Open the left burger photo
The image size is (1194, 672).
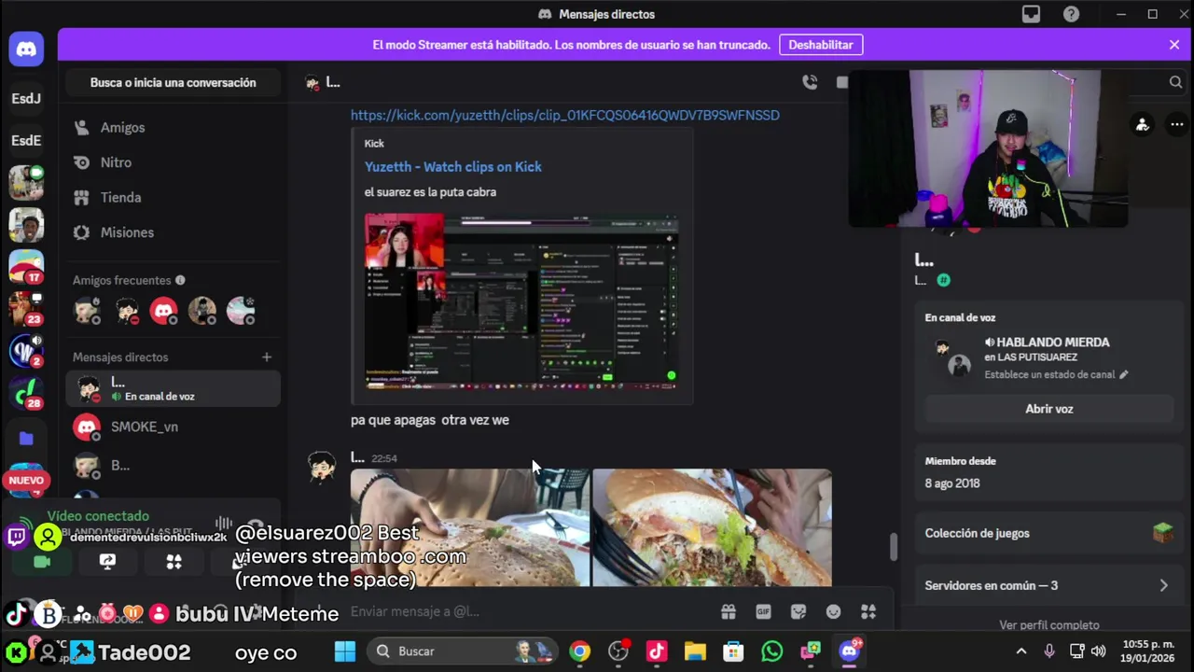(x=469, y=527)
